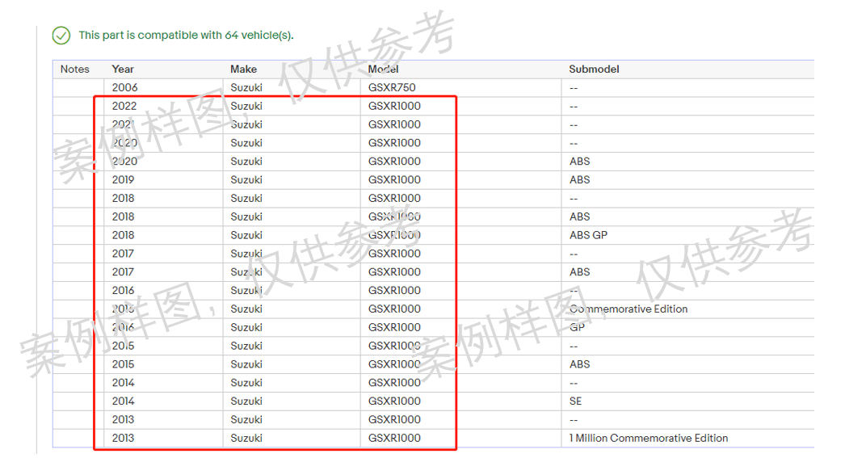Click the '--' submodel in the 2006 row
The image size is (845, 458).
point(574,88)
